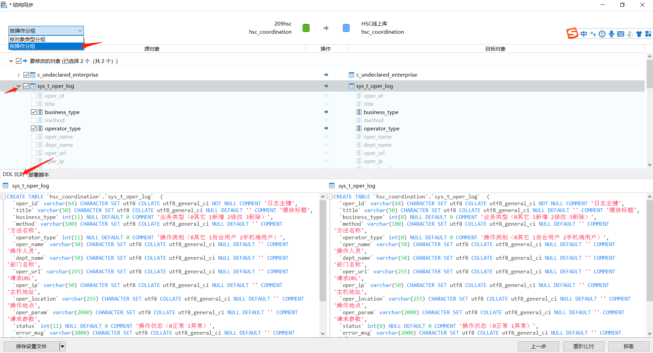The image size is (653, 353).
Task: Collapse the left CREATE TABLE code block
Action: [3, 197]
